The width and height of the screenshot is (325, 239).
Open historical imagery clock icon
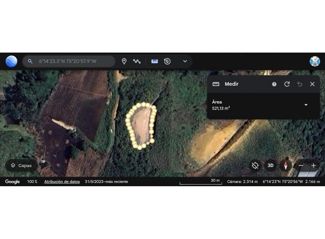pos(167,61)
